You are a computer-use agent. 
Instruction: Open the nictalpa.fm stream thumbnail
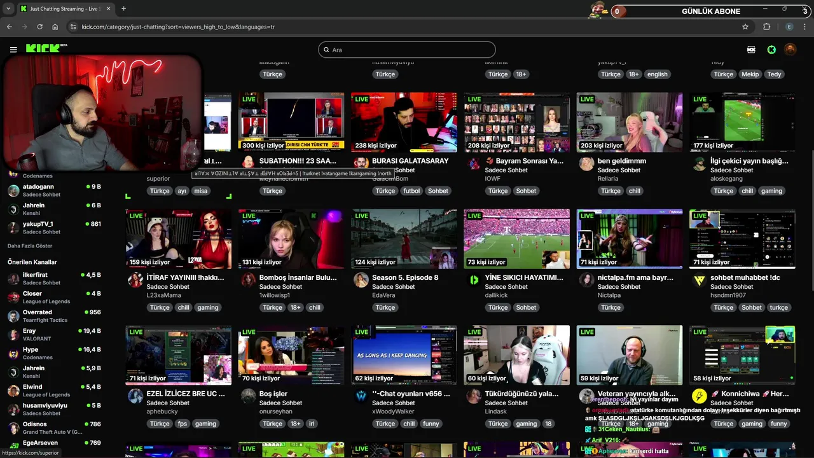tap(630, 239)
